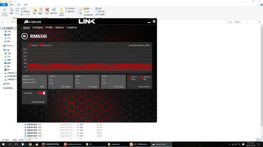Image resolution: width=263 pixels, height=147 pixels.
Task: Click the red gear Fan icon
Action: pyautogui.click(x=141, y=78)
